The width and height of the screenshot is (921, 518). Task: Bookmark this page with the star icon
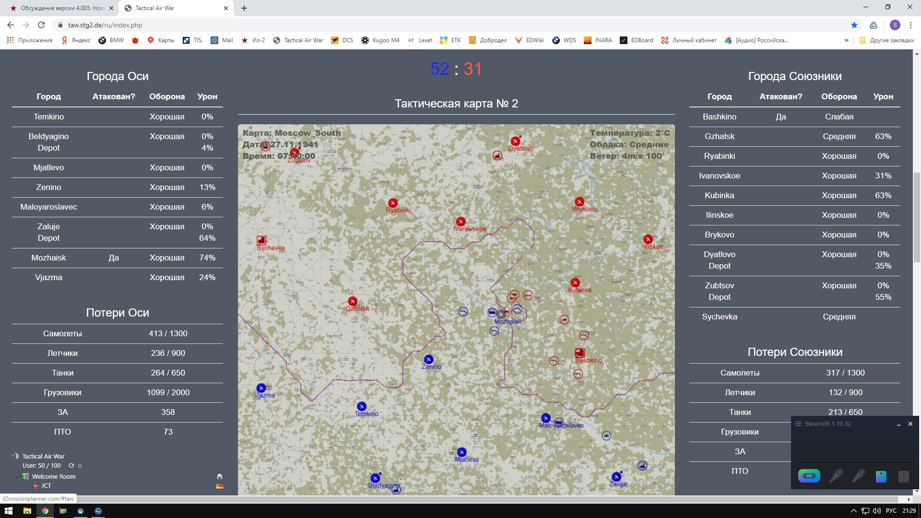[854, 25]
